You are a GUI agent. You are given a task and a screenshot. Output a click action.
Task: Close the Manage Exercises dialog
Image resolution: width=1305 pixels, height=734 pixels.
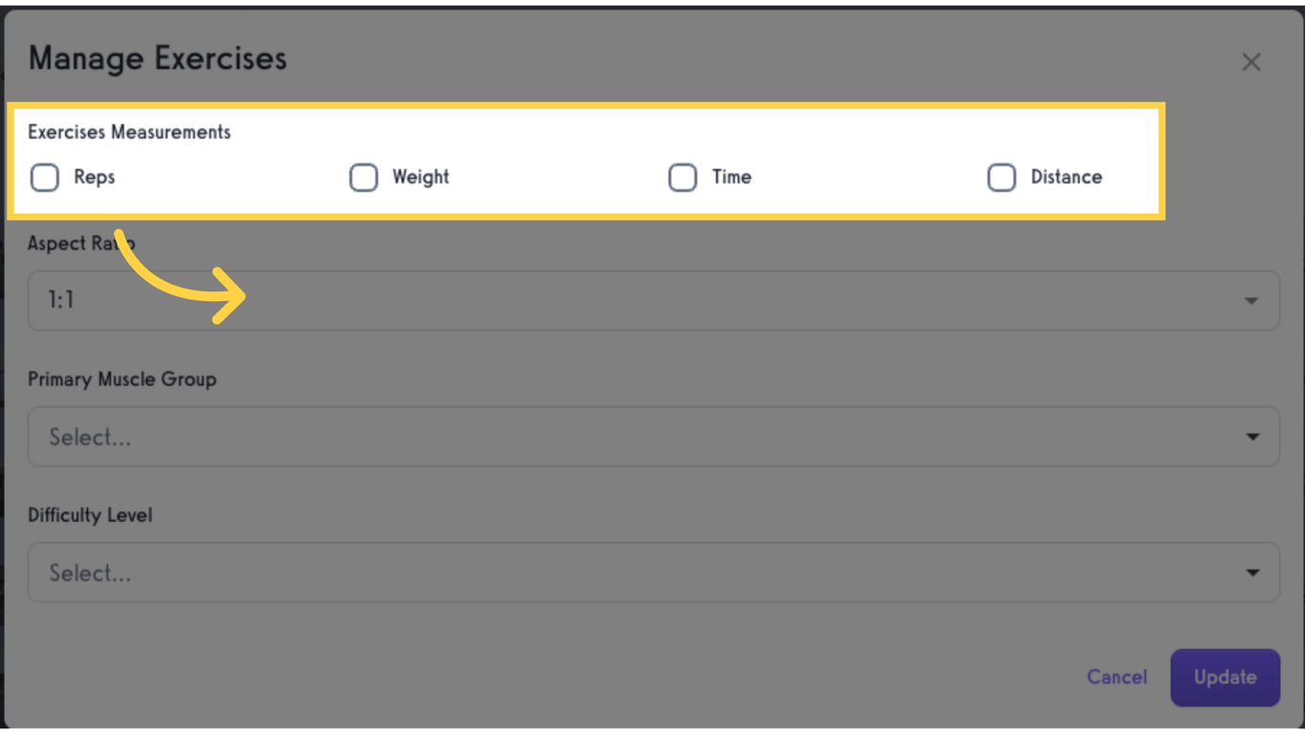(1252, 61)
